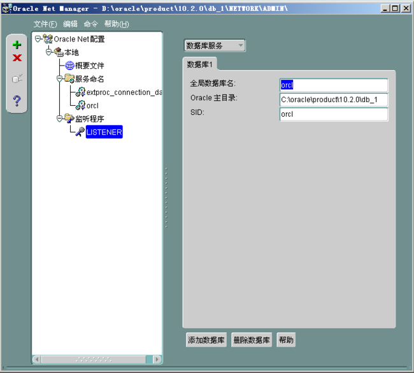The height and width of the screenshot is (373, 414).
Task: Open the 数据库服务 dropdown
Action: point(215,45)
